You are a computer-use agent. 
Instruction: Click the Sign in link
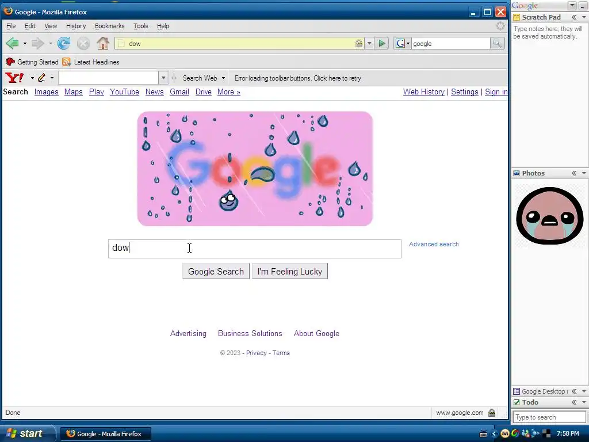[496, 92]
